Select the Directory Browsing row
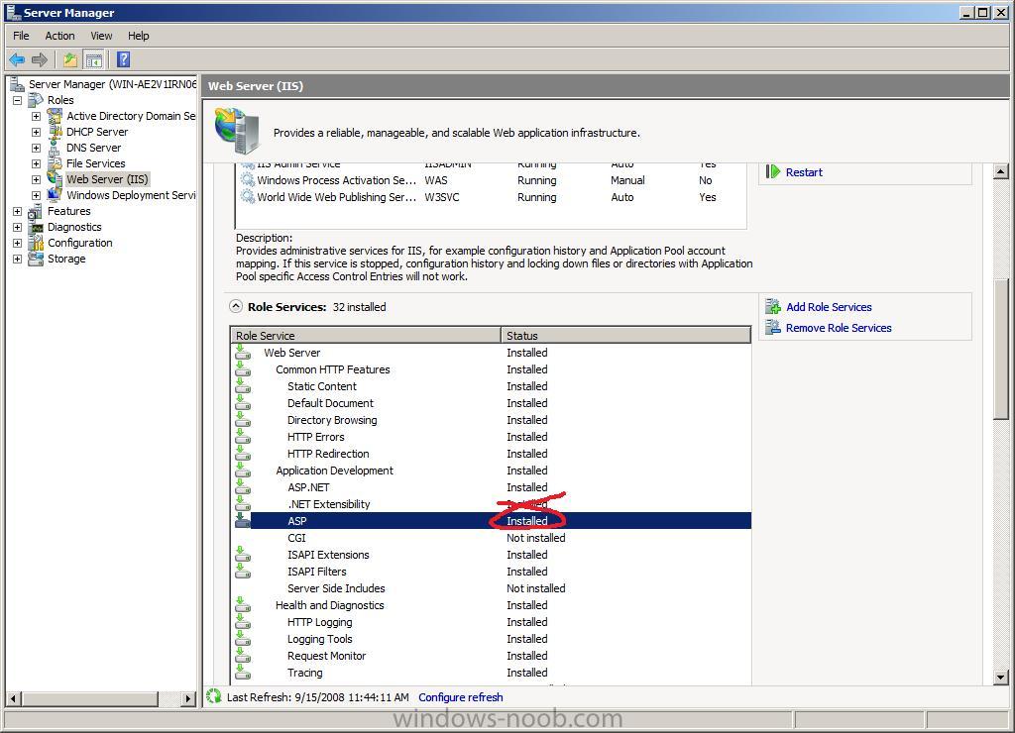 click(493, 419)
